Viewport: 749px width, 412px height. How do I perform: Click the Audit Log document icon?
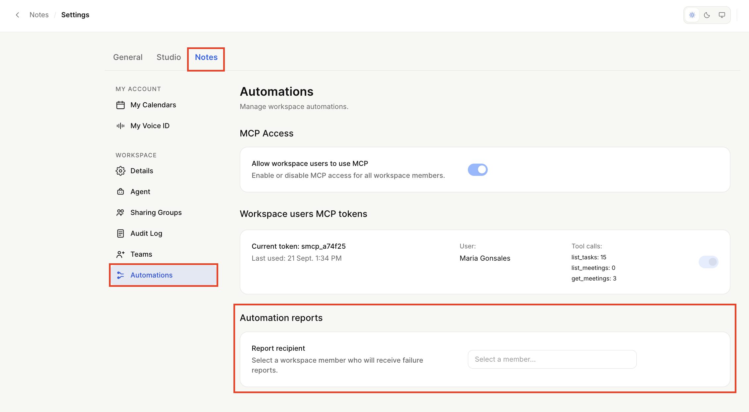point(121,233)
